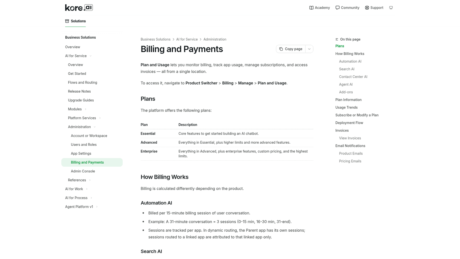Viewport: 460px width, 259px height.
Task: Expand the AI for Process chevron
Action: click(91, 198)
